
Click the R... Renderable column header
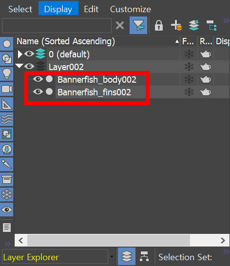click(x=206, y=41)
